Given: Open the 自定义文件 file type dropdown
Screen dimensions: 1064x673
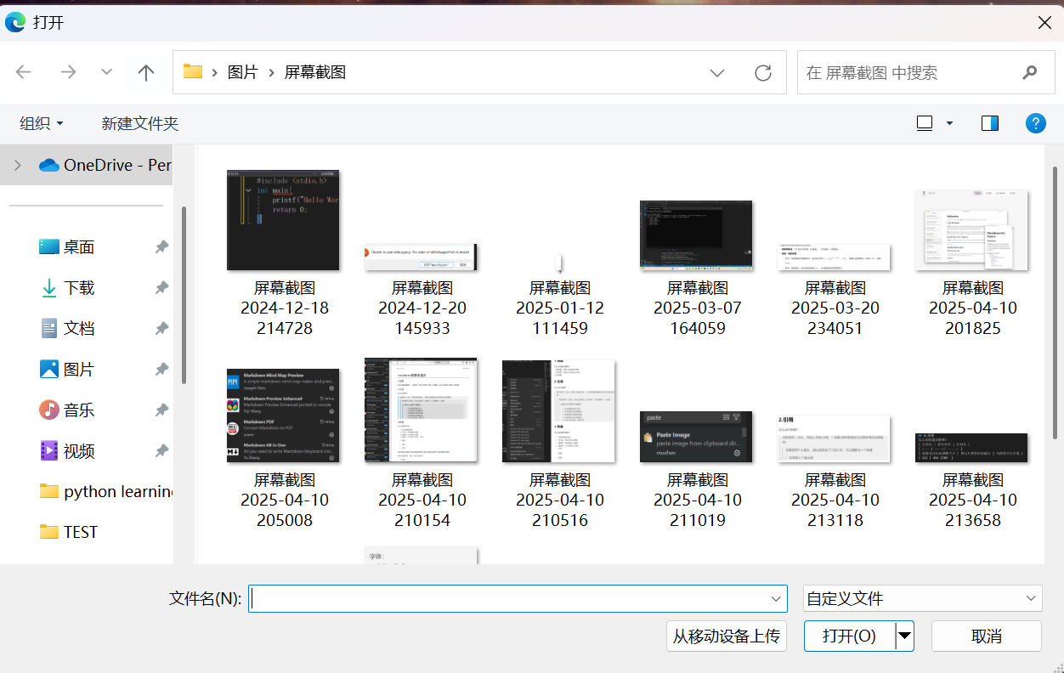Looking at the screenshot, I should point(922,598).
